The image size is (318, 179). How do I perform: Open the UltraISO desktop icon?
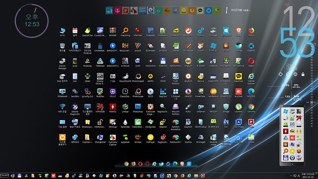coord(188,92)
